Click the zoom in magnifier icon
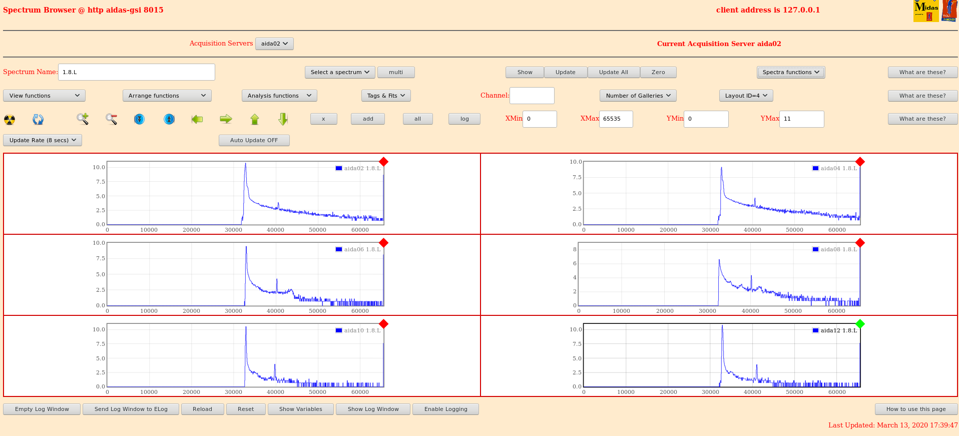Image resolution: width=959 pixels, height=436 pixels. (x=83, y=119)
